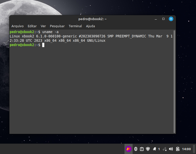Maximize the terminal window

click(x=163, y=19)
